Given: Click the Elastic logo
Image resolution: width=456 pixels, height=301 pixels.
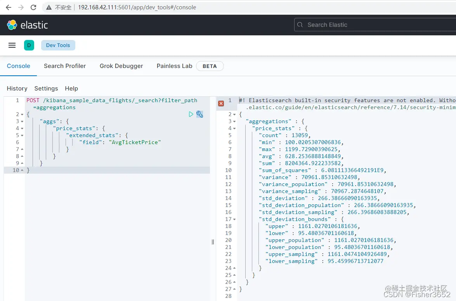Looking at the screenshot, I should coord(27,25).
